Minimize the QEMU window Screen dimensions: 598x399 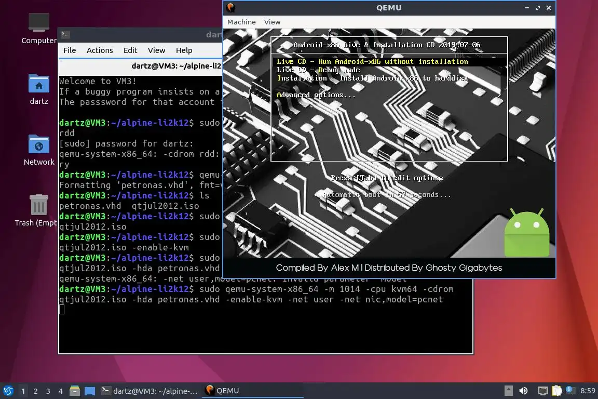pos(527,8)
